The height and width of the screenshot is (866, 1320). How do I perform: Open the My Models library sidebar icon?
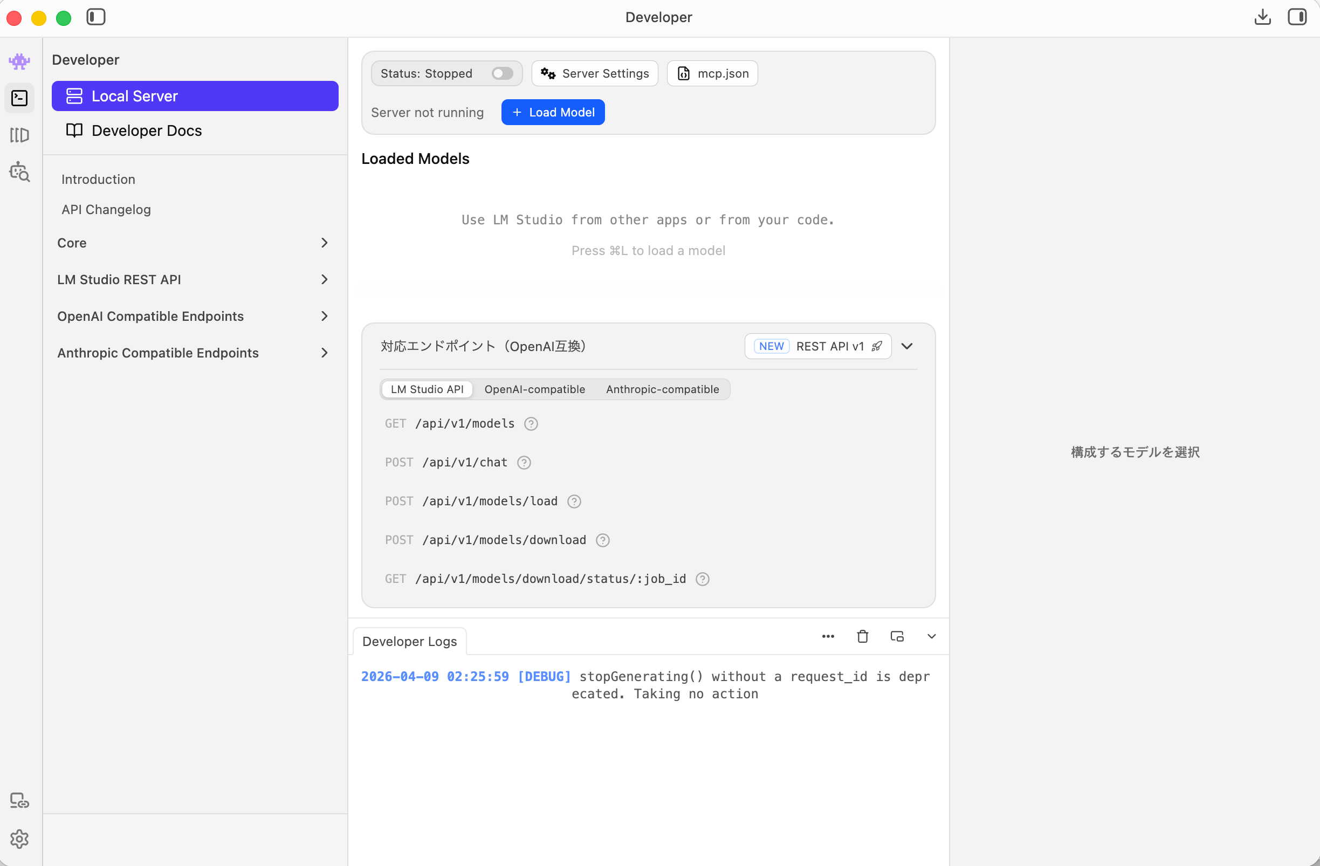[x=19, y=135]
